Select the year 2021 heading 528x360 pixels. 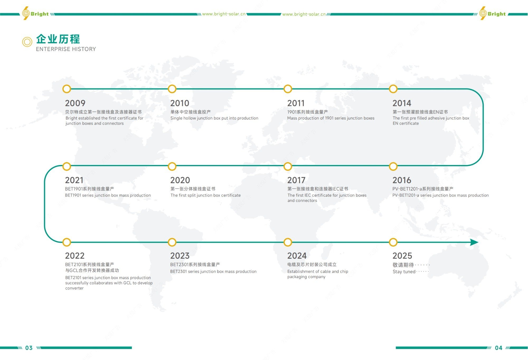pyautogui.click(x=74, y=180)
